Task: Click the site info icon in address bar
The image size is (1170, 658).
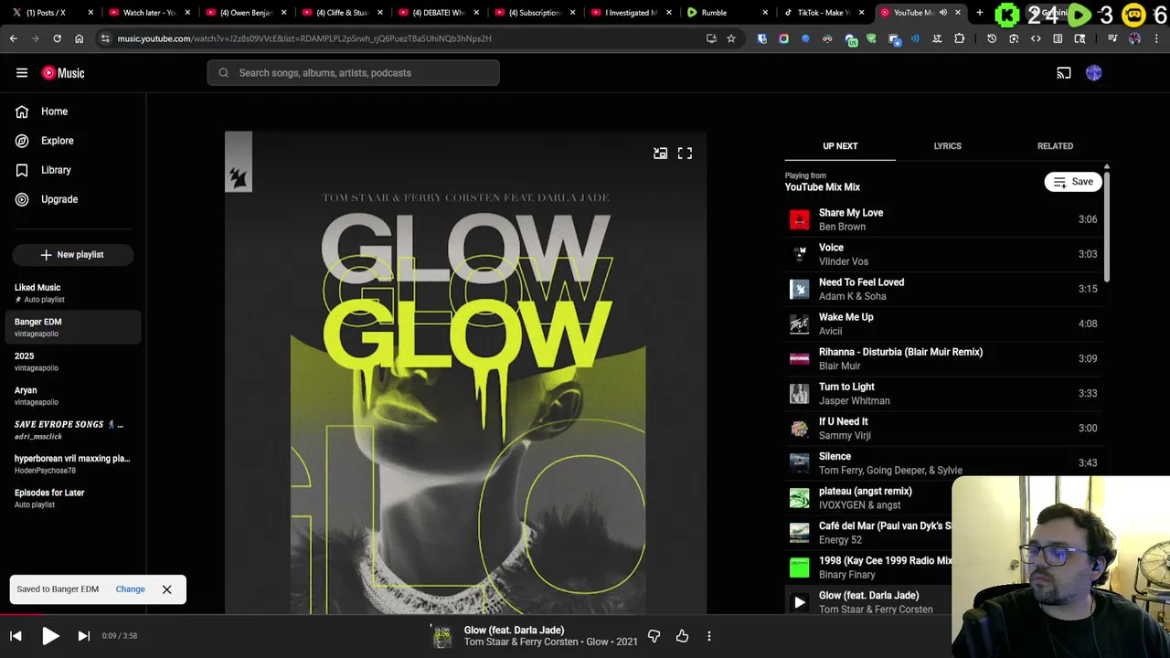Action: click(105, 38)
